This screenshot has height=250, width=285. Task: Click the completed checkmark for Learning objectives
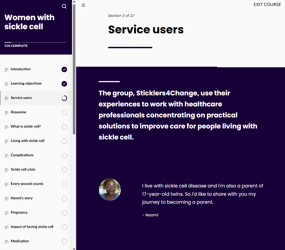[x=64, y=84]
